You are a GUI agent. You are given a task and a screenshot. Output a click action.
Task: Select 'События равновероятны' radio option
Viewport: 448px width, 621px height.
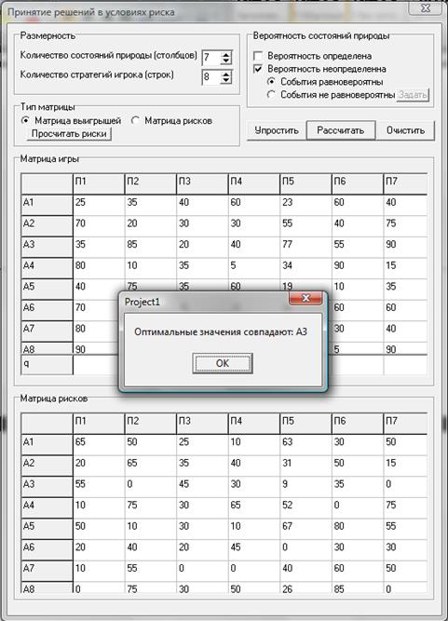[271, 82]
